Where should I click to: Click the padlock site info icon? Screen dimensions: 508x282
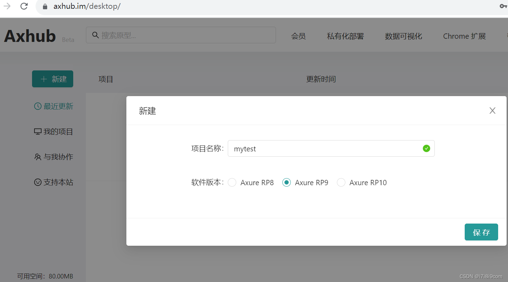(45, 7)
